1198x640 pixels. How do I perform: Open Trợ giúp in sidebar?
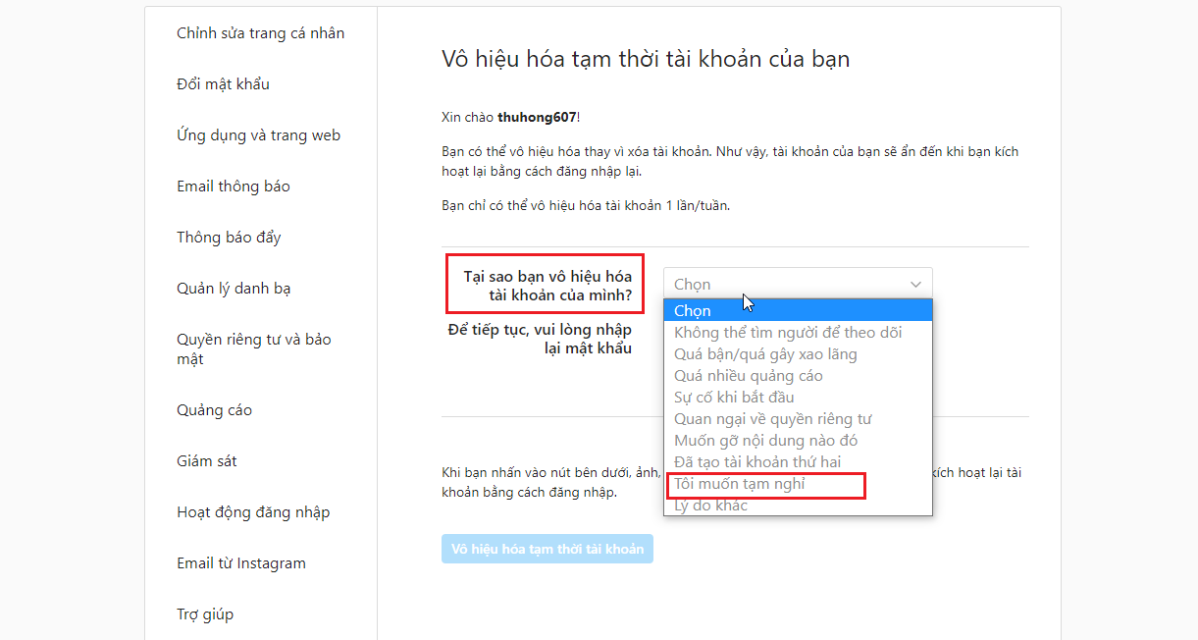click(x=205, y=614)
